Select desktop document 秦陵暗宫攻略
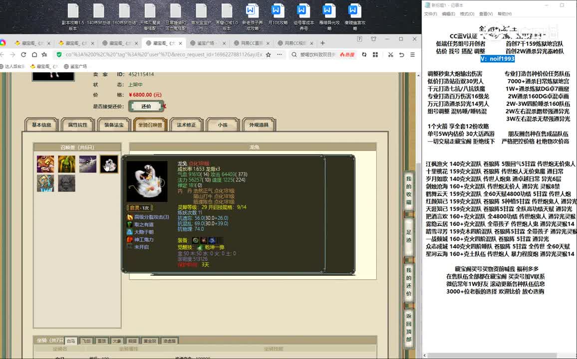The width and height of the screenshot is (577, 359). click(x=355, y=17)
